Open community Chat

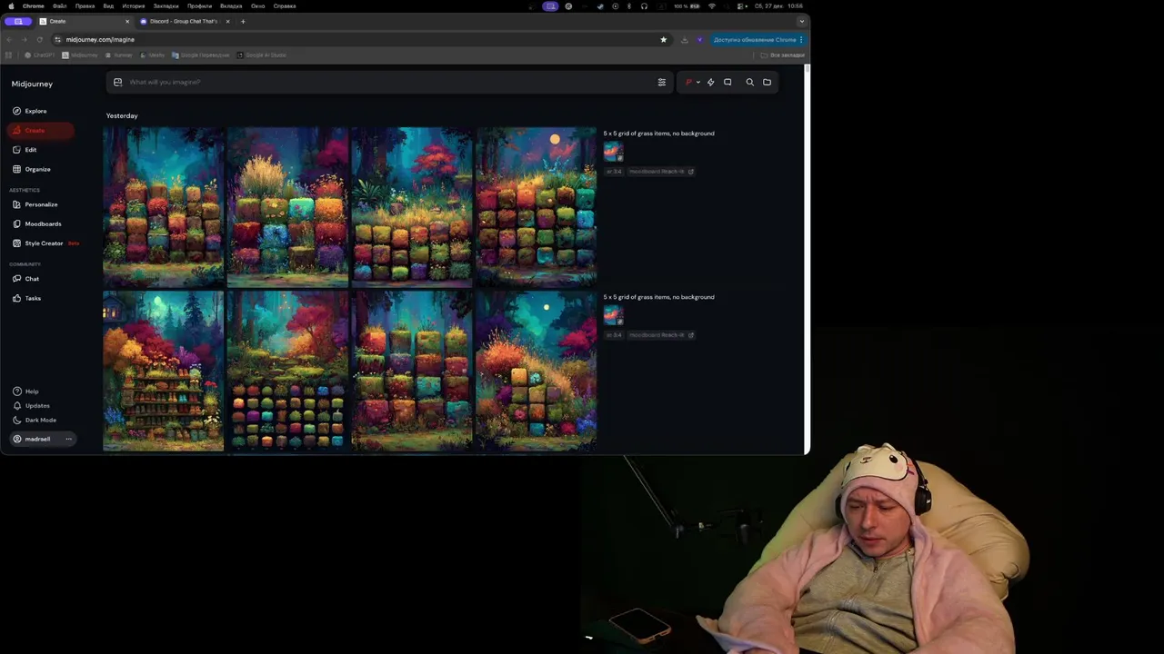coord(26,279)
